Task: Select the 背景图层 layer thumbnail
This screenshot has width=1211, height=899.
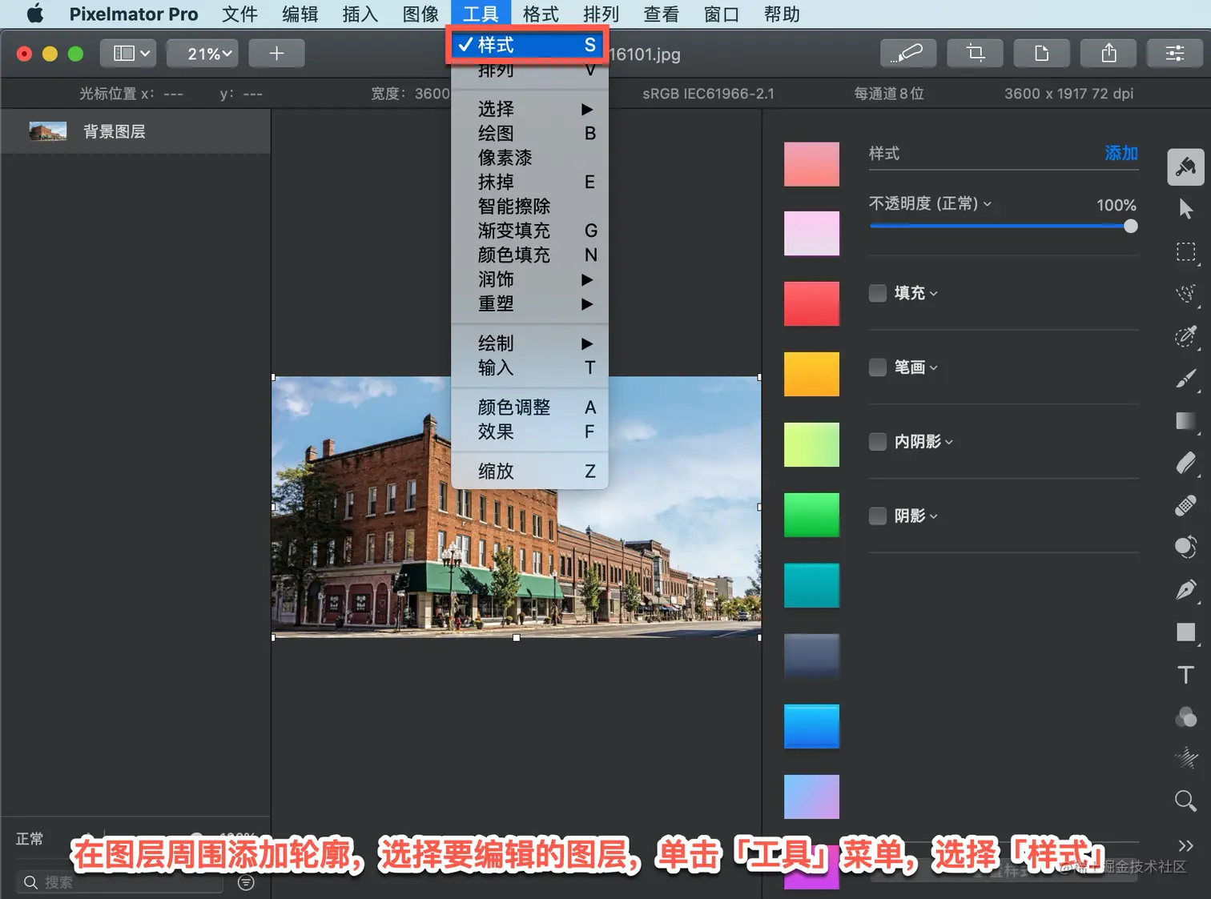Action: tap(48, 131)
